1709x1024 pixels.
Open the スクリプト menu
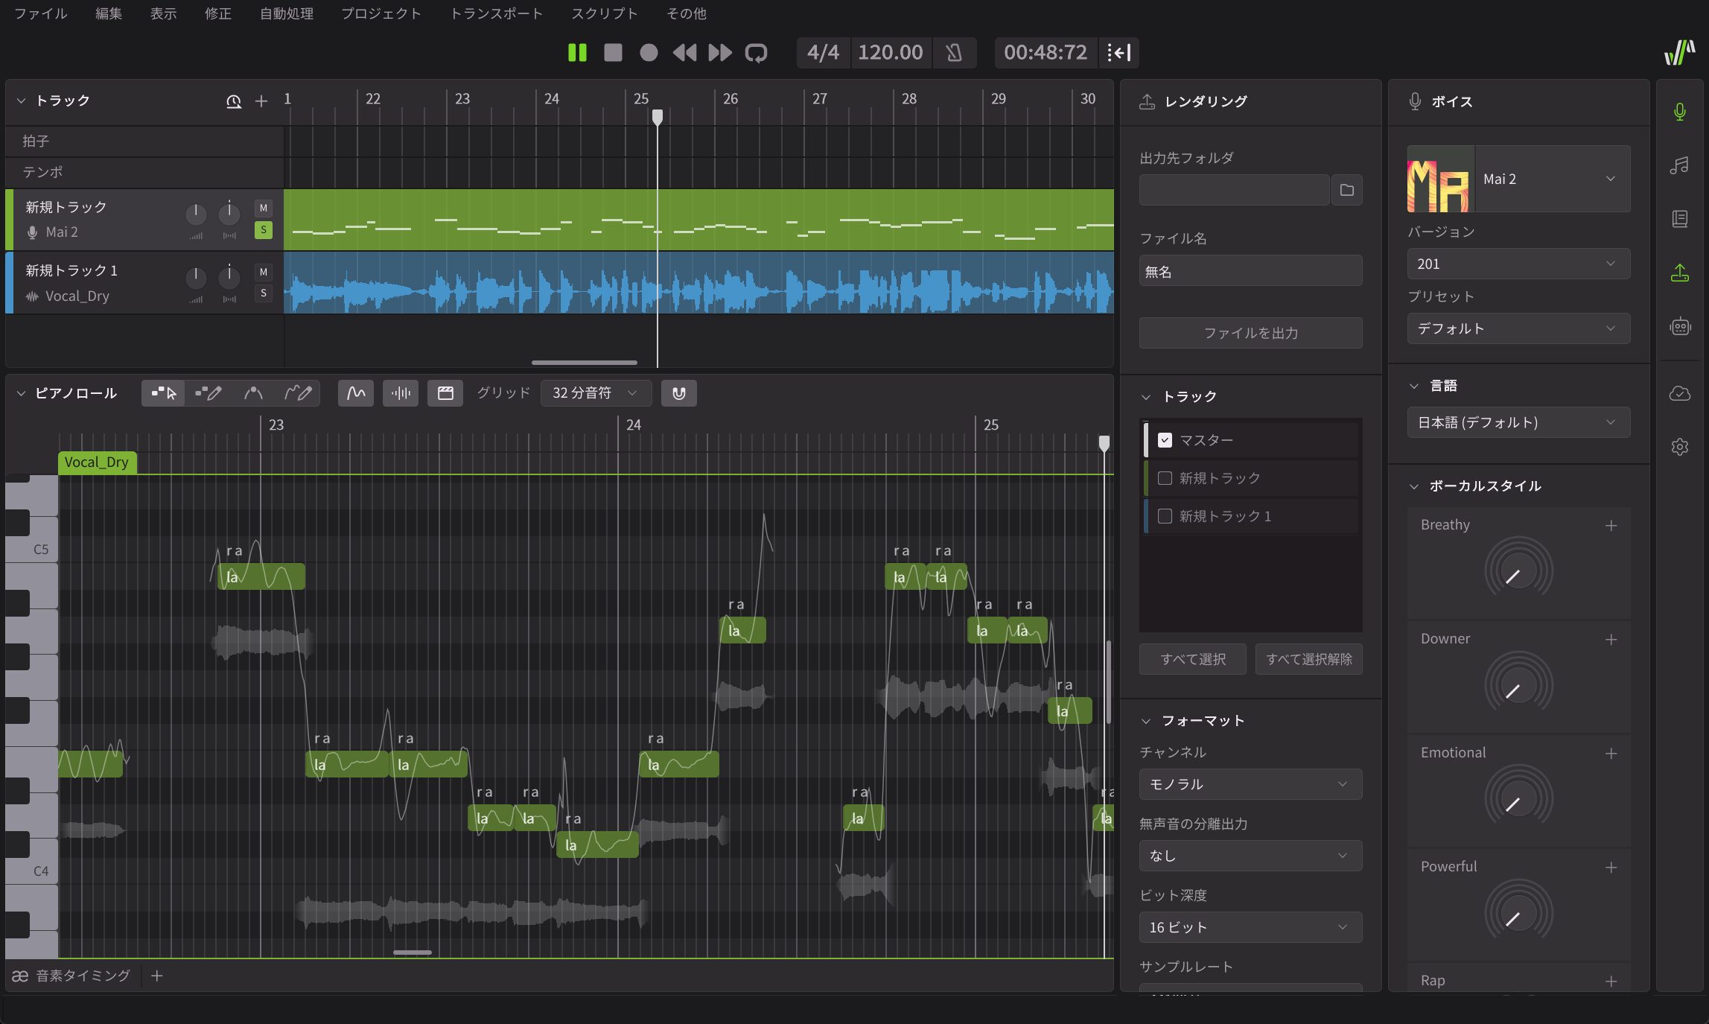coord(604,13)
